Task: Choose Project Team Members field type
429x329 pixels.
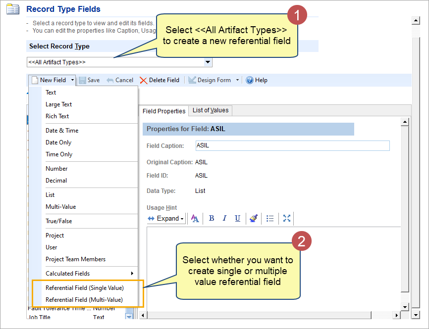Action: tap(75, 259)
